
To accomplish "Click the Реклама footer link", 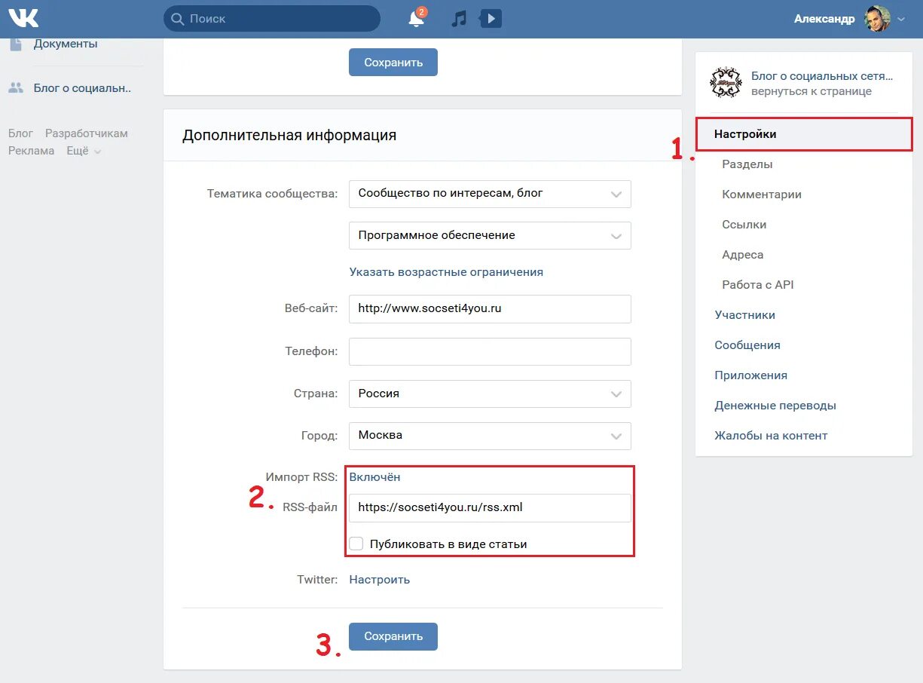I will [x=32, y=151].
